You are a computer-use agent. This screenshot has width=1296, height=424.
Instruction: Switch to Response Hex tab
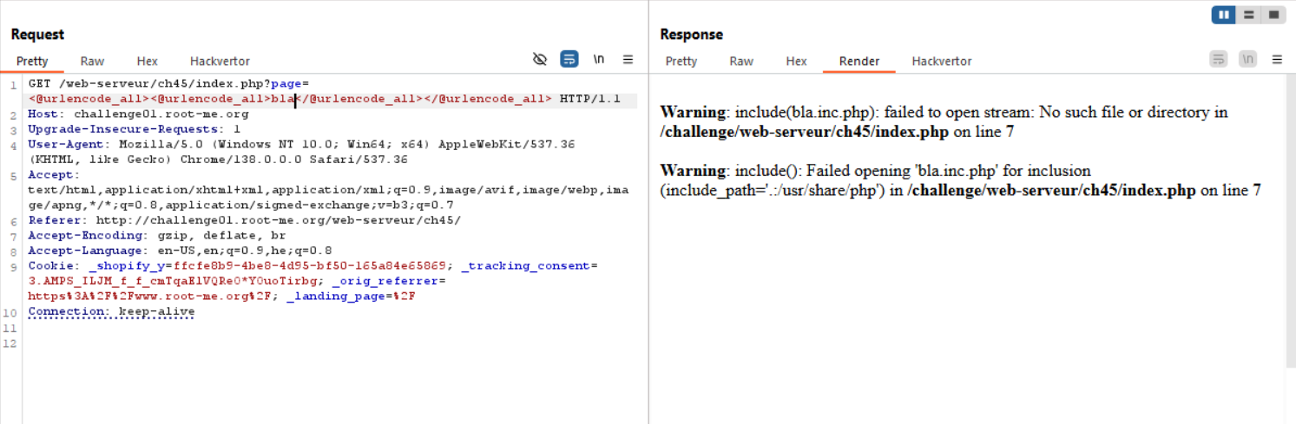point(797,61)
